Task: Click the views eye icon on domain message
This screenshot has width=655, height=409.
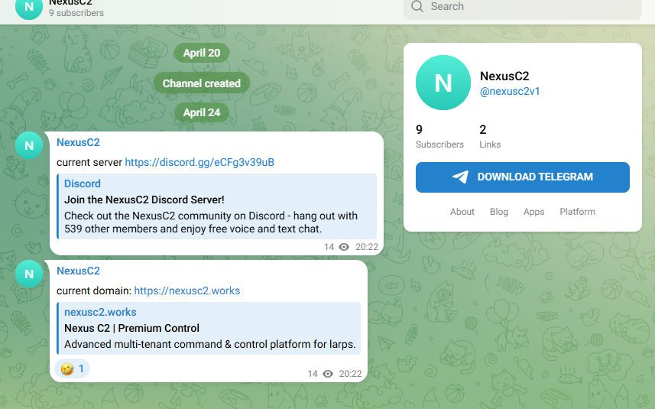Action: pyautogui.click(x=328, y=374)
